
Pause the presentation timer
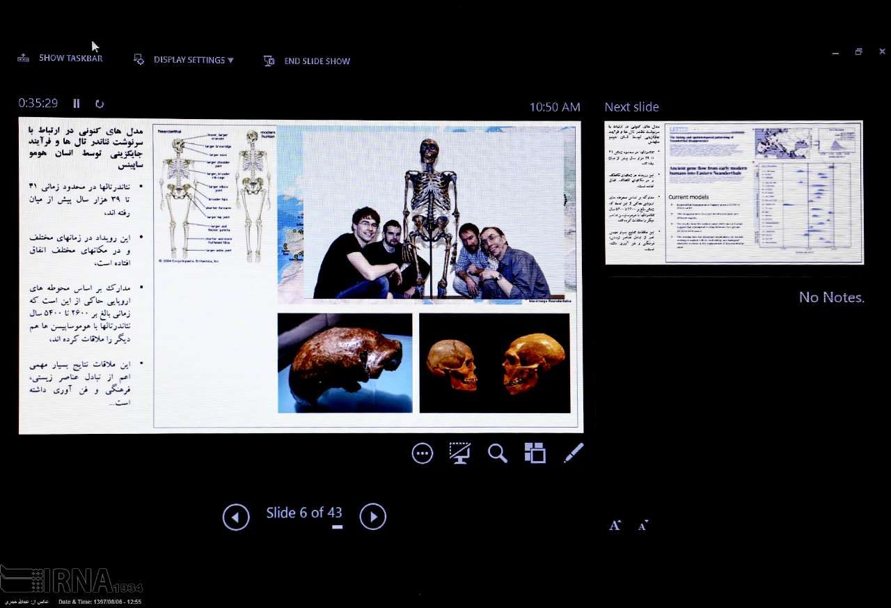(77, 104)
